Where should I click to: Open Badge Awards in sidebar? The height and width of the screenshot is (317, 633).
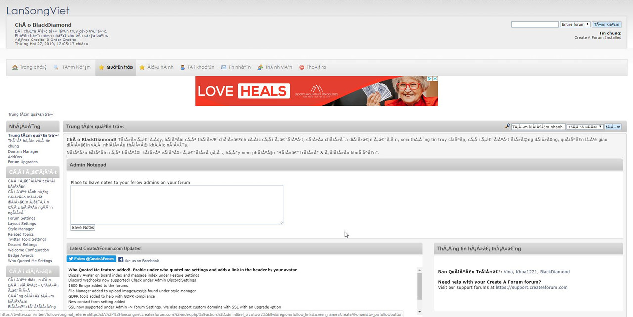pyautogui.click(x=21, y=255)
